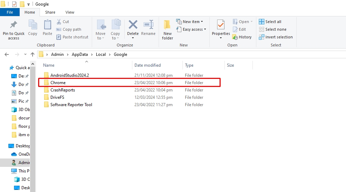
Task: Create a New folder
Action: tap(167, 30)
